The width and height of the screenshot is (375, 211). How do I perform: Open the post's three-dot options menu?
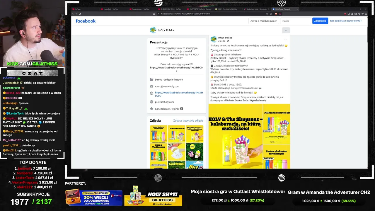[x=285, y=39]
